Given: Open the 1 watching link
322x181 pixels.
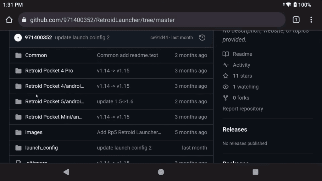Looking at the screenshot, I should [x=246, y=87].
